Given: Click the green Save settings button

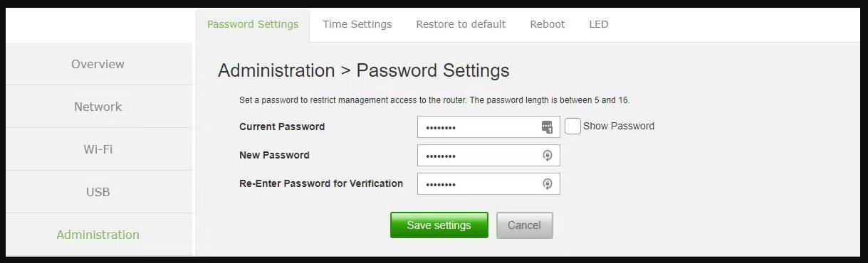Looking at the screenshot, I should 439,225.
